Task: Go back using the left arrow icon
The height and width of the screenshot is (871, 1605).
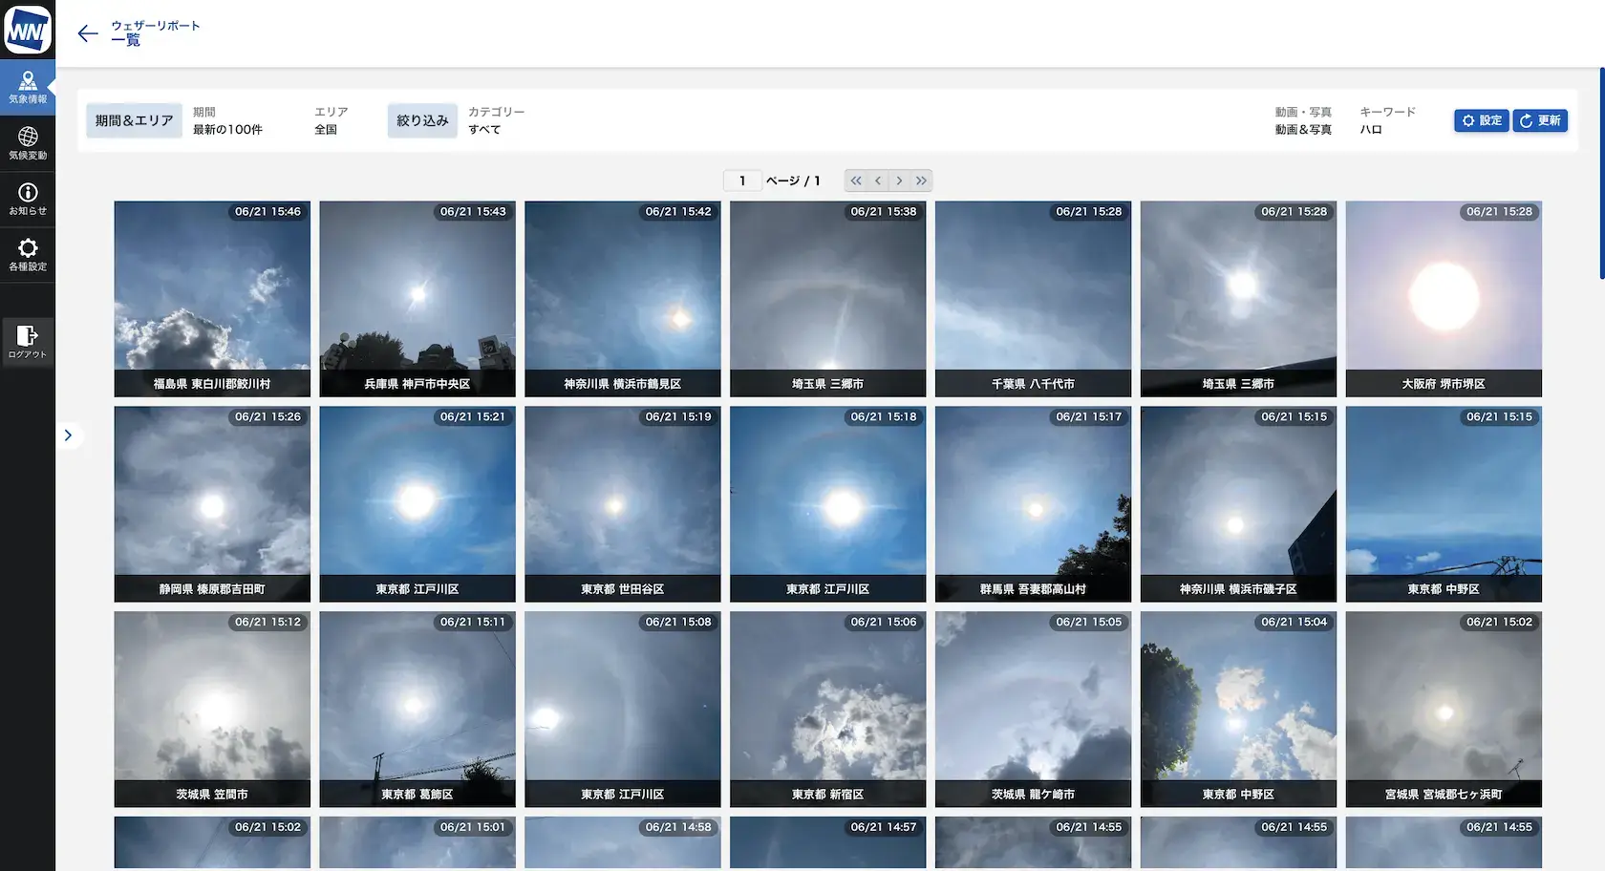Action: [x=88, y=33]
